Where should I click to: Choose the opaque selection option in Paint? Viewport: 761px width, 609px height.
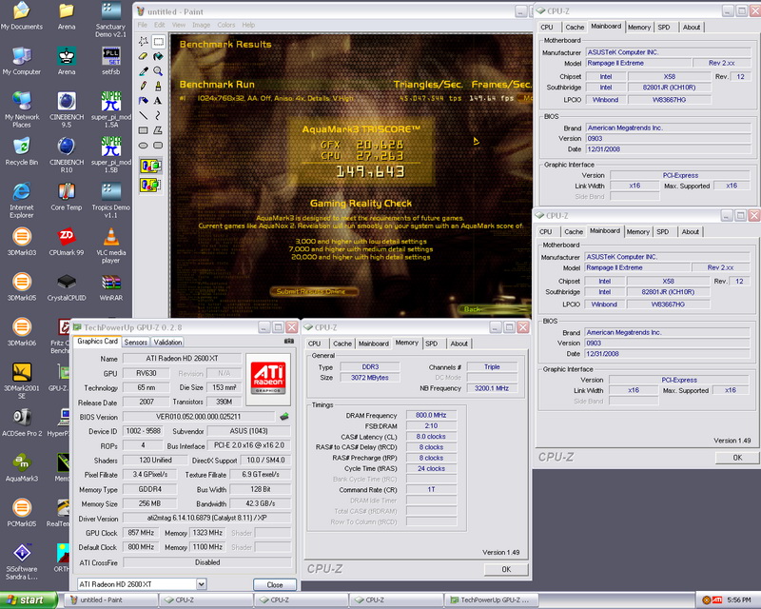coord(150,167)
